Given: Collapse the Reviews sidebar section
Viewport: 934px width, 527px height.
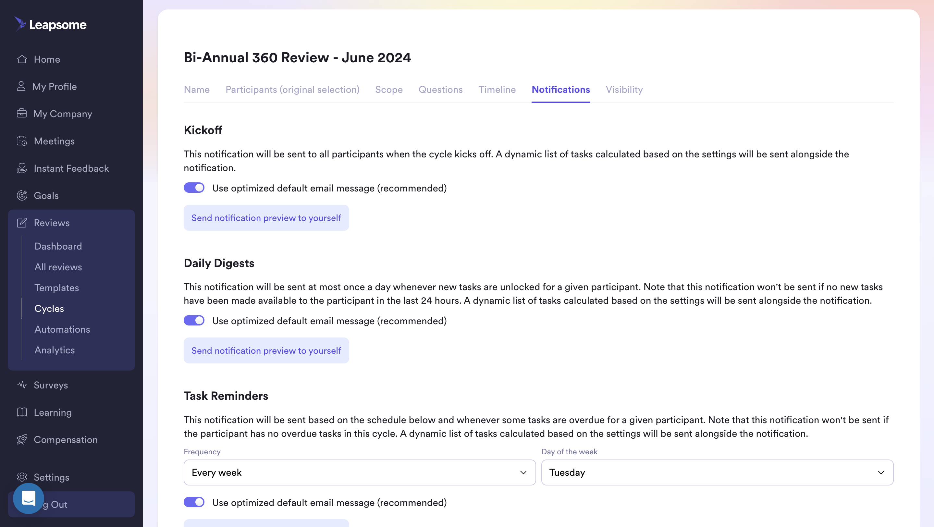Looking at the screenshot, I should click(x=52, y=223).
